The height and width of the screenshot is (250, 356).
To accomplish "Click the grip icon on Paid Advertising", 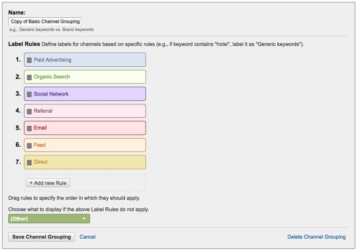I will 29,60.
